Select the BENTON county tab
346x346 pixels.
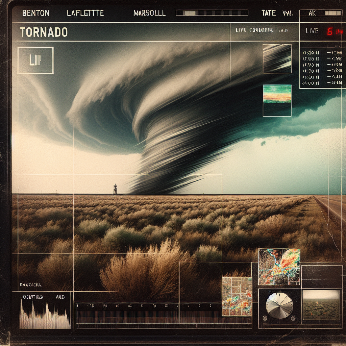[36, 13]
